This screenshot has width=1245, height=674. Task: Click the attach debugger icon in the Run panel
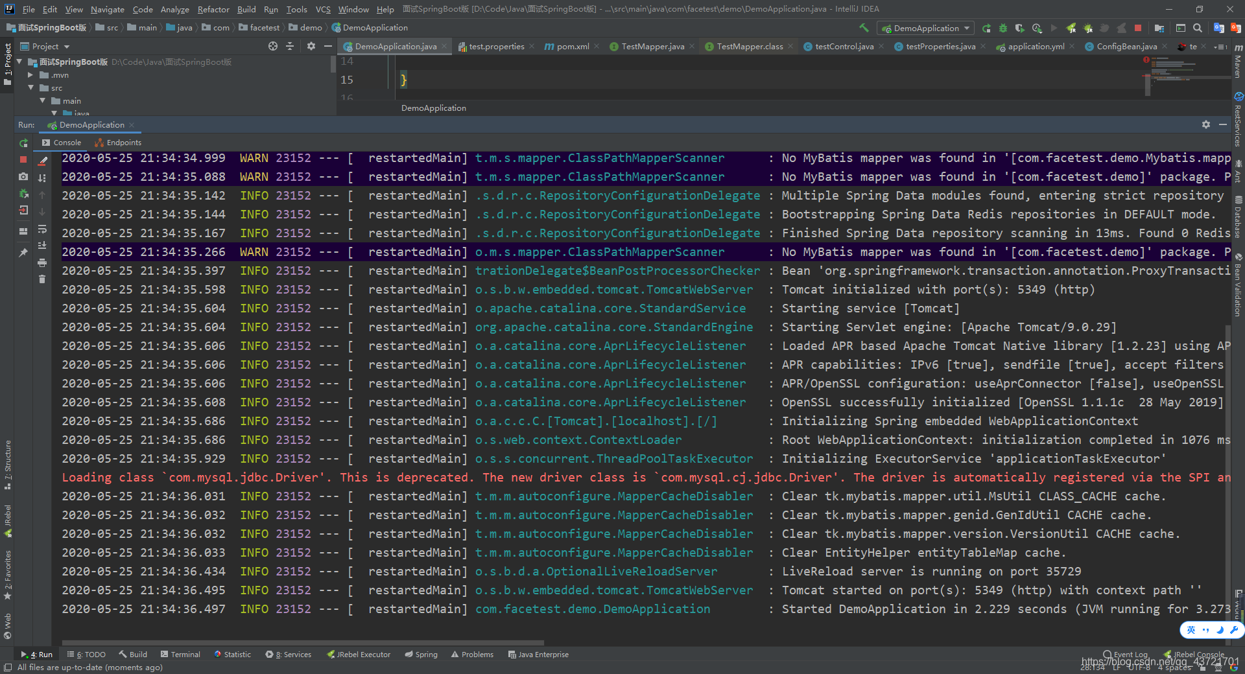click(x=23, y=193)
